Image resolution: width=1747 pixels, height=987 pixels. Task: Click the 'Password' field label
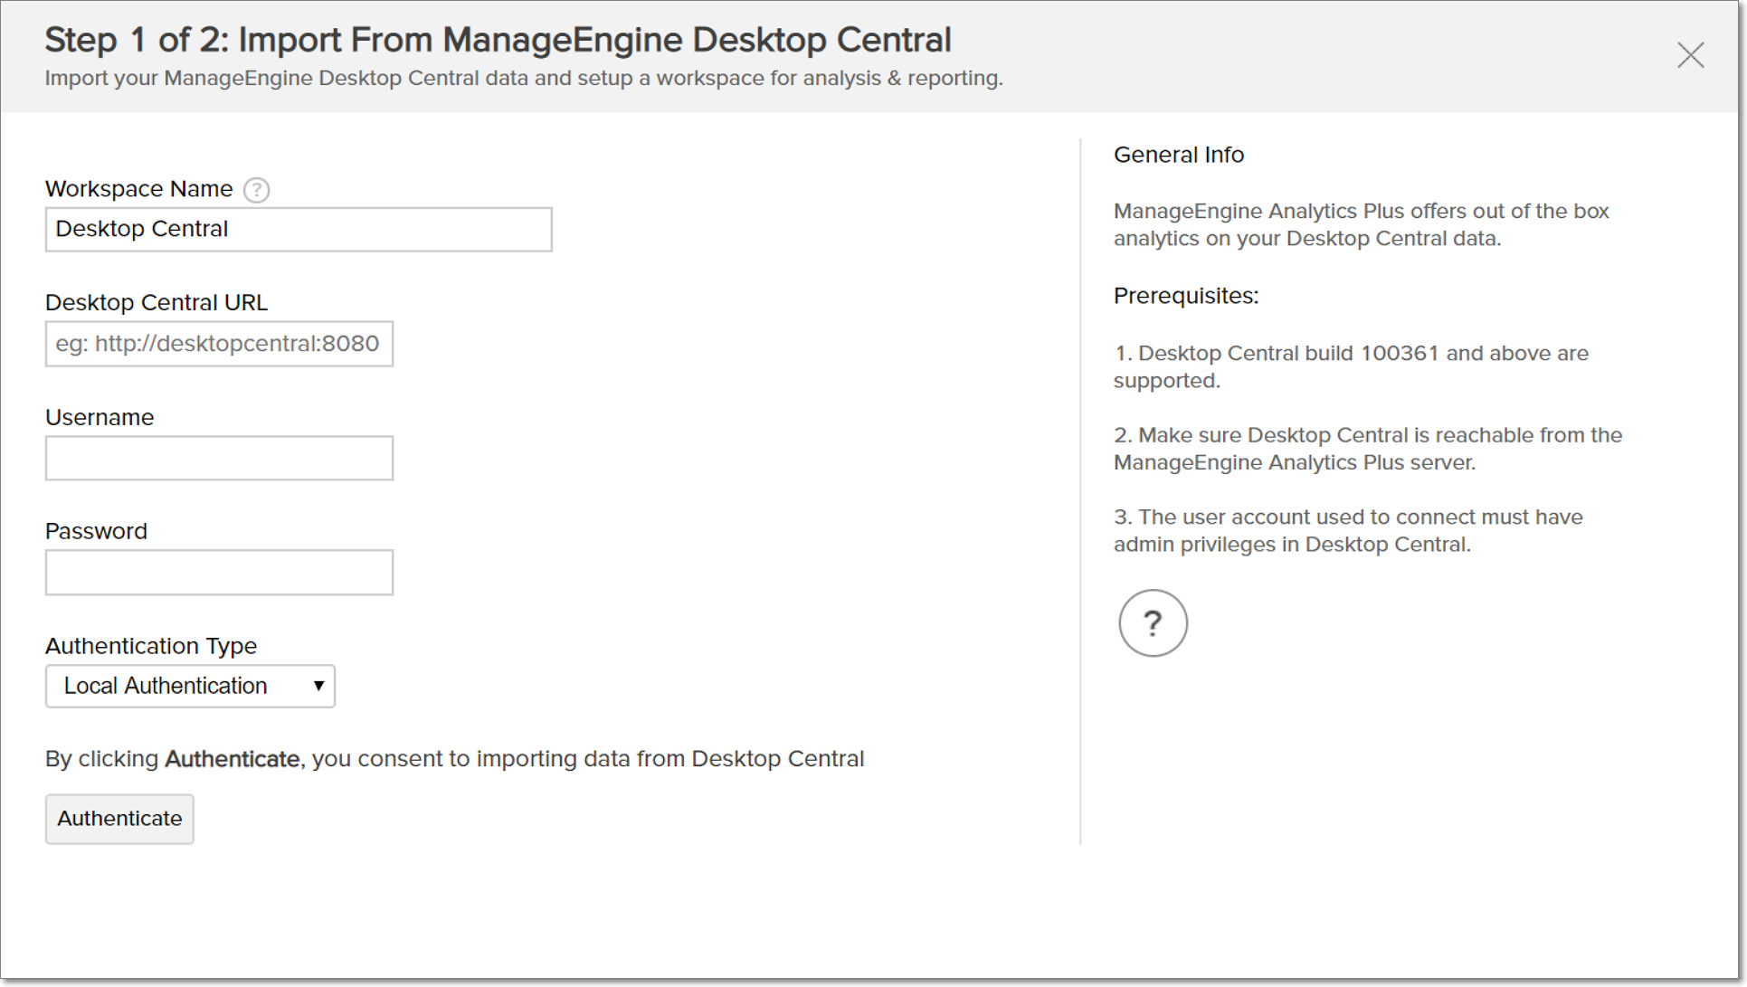pos(96,531)
